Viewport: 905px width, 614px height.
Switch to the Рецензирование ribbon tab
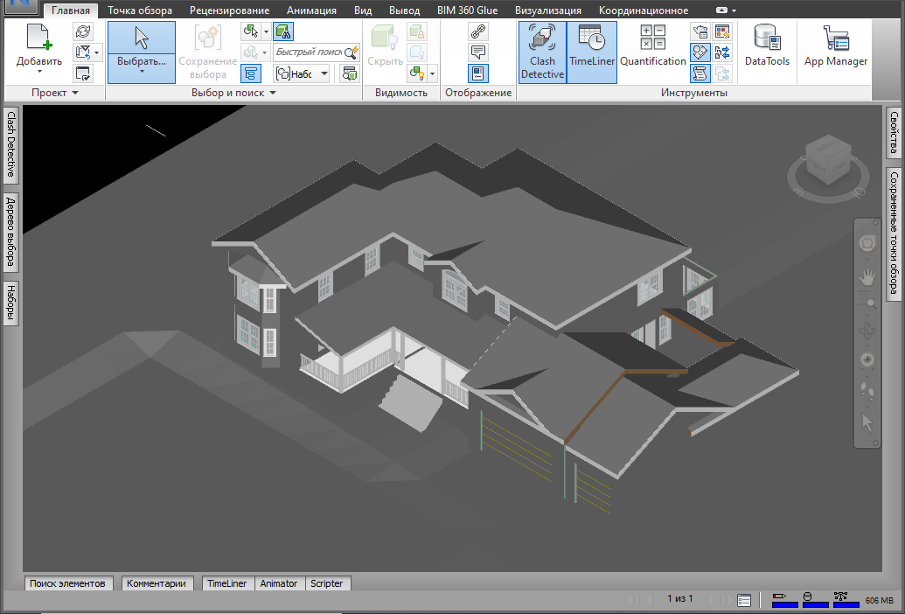point(229,10)
